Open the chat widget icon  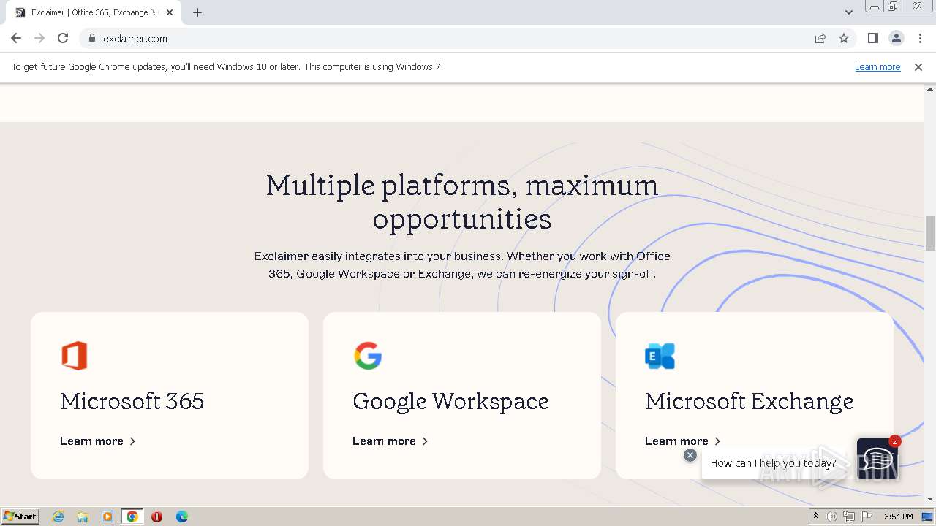(x=877, y=459)
